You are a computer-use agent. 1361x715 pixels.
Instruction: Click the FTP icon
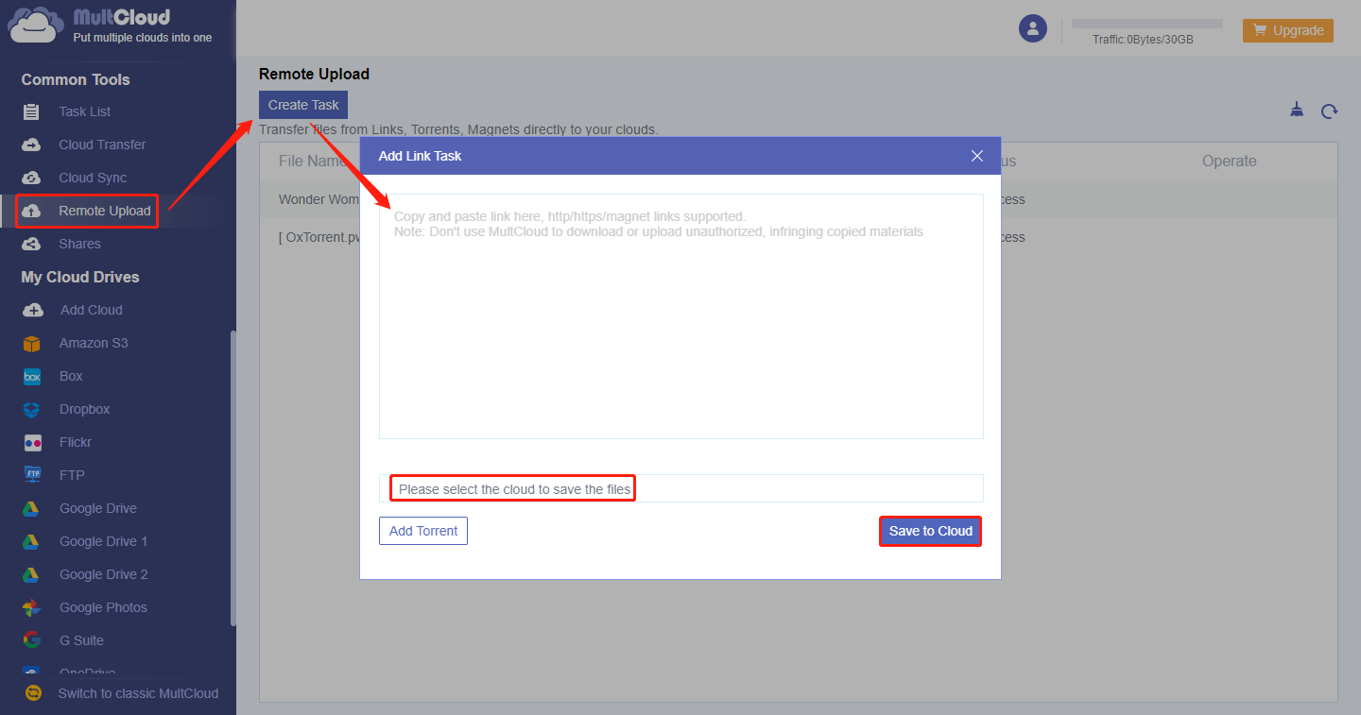click(x=32, y=475)
